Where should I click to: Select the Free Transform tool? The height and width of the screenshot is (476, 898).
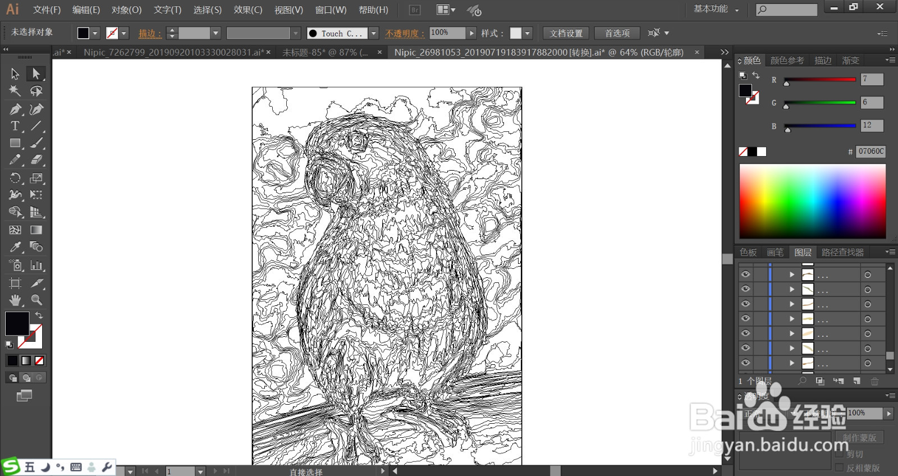pos(36,195)
